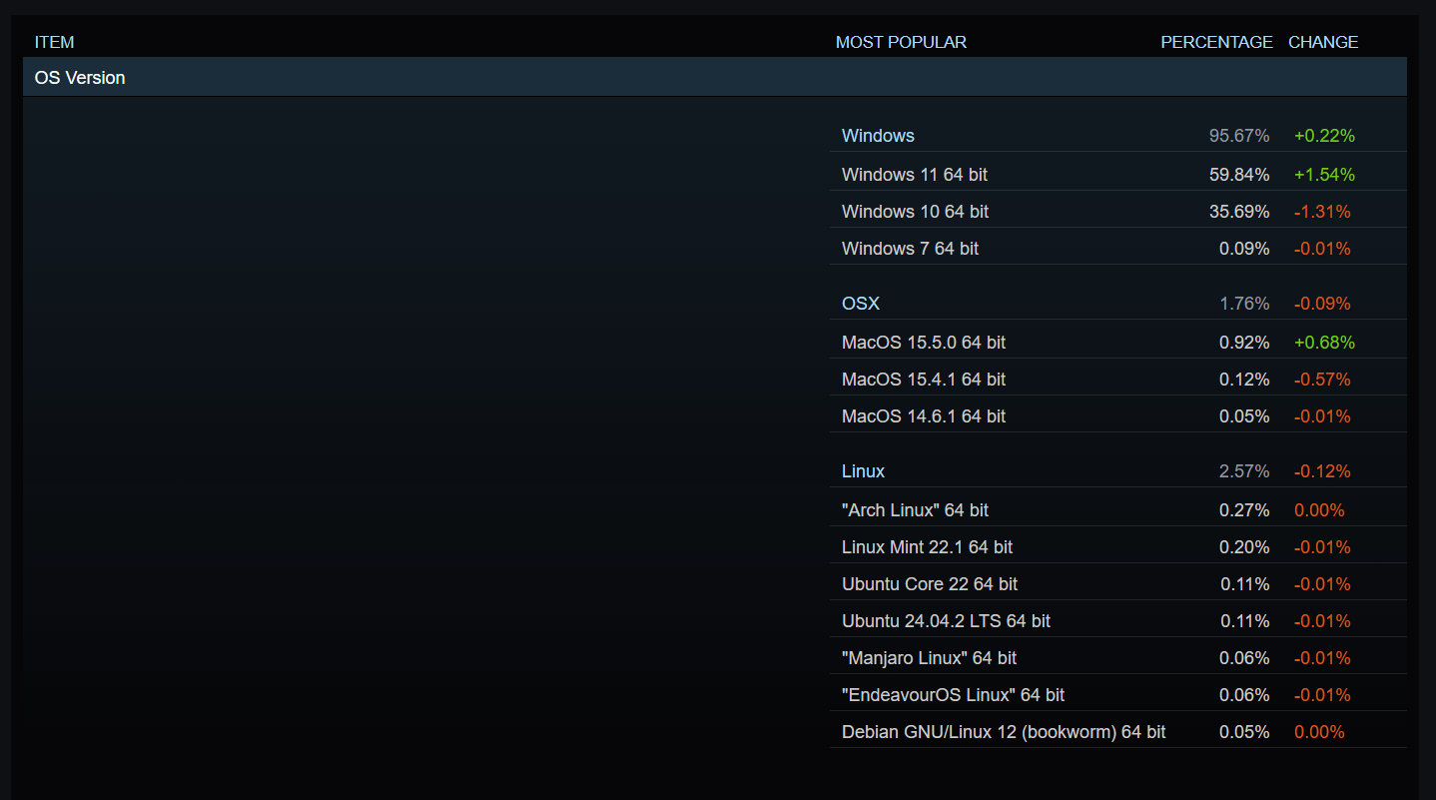
Task: Click the 0.27% Arch Linux percentage
Action: [1244, 510]
